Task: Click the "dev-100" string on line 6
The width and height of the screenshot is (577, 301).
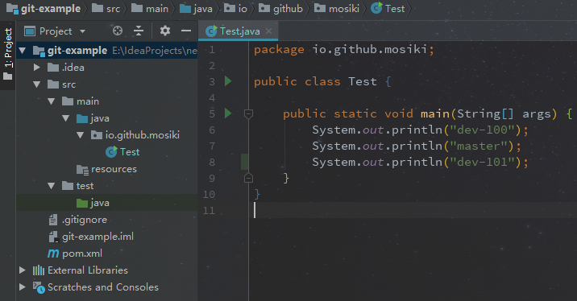Action: click(483, 130)
